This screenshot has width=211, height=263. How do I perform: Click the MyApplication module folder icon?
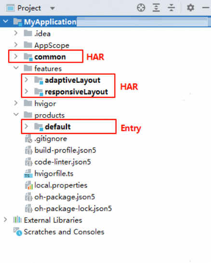(18, 22)
